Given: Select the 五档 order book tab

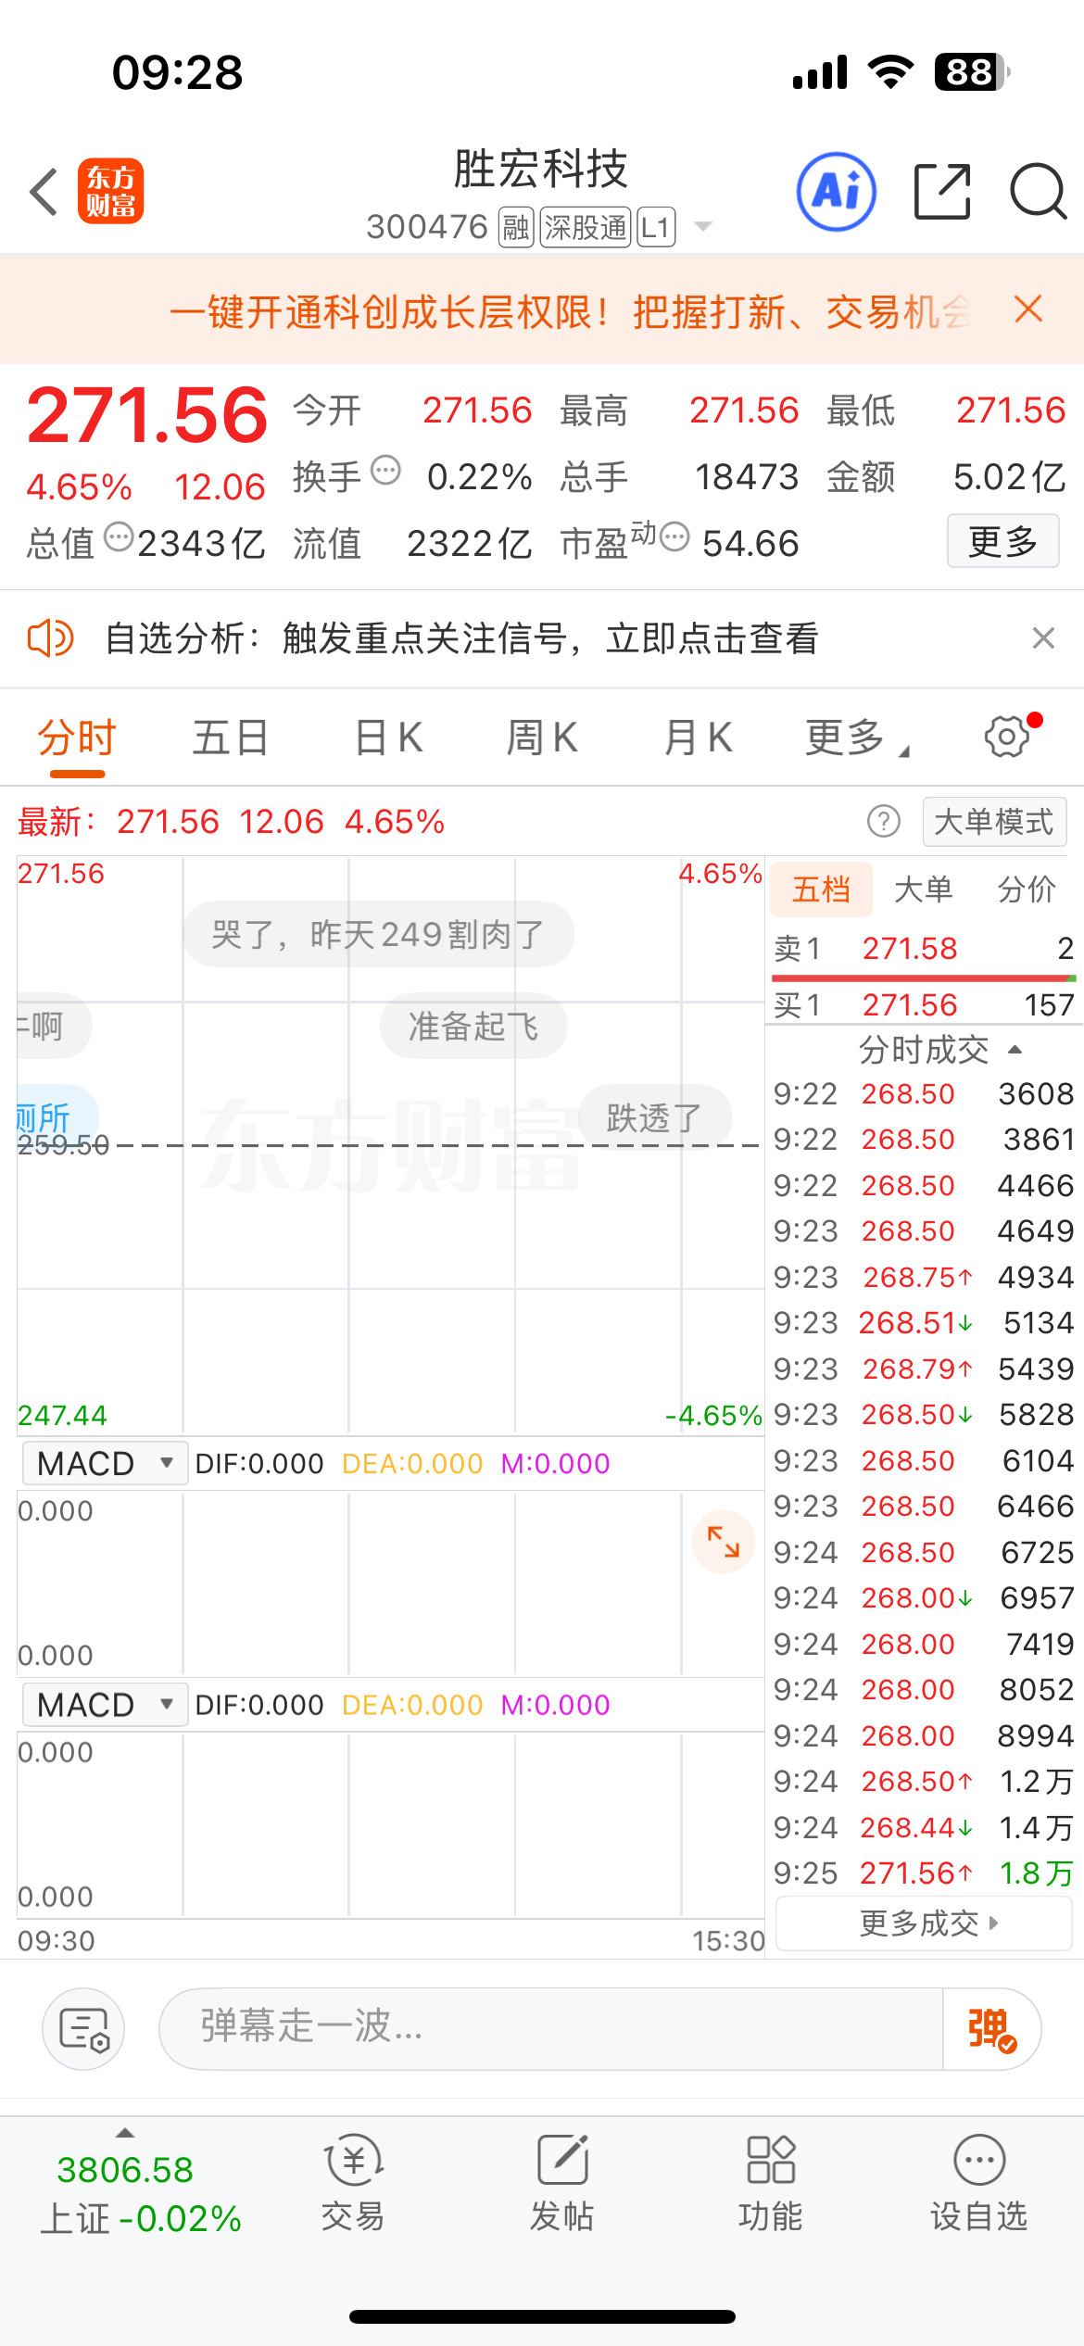Looking at the screenshot, I should coord(822,889).
